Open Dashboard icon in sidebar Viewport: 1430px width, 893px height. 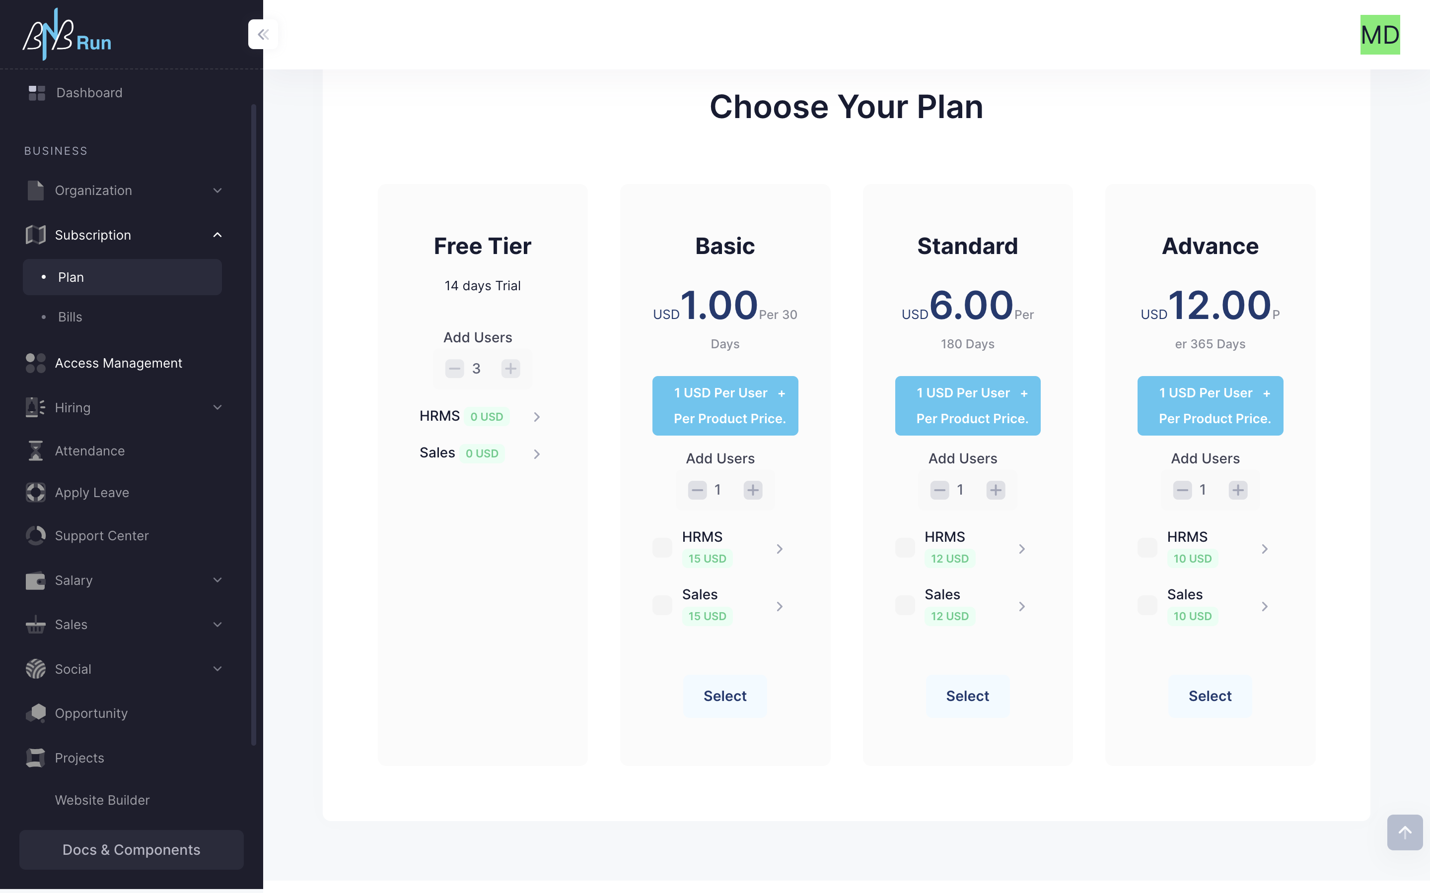point(37,93)
